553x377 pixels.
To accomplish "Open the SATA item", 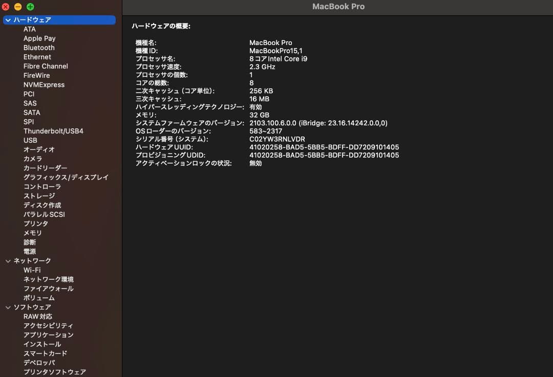I will [32, 113].
